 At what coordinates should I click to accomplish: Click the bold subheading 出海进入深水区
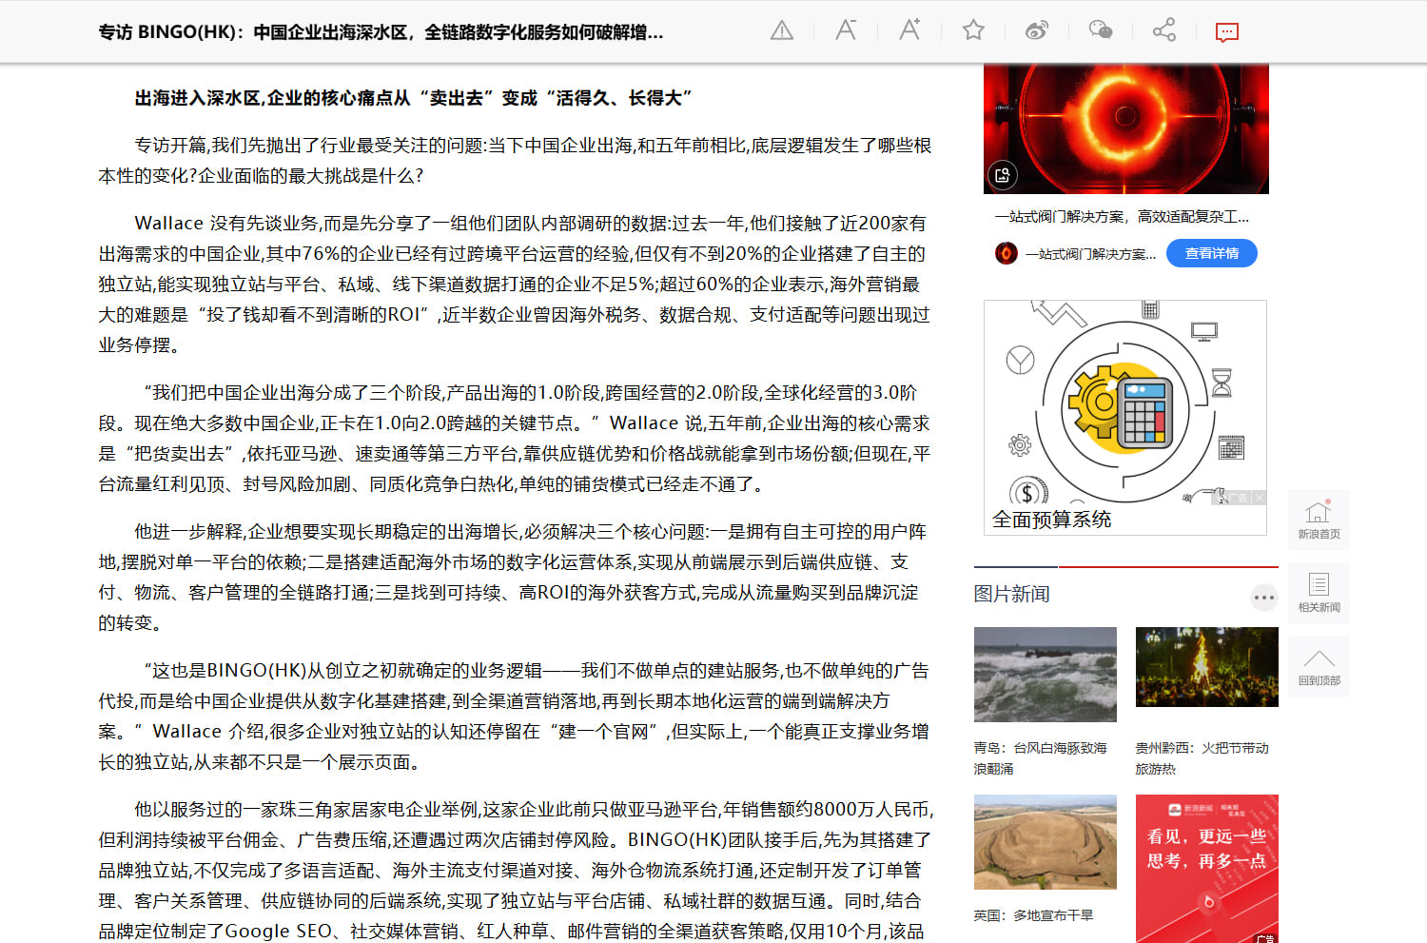click(x=413, y=98)
